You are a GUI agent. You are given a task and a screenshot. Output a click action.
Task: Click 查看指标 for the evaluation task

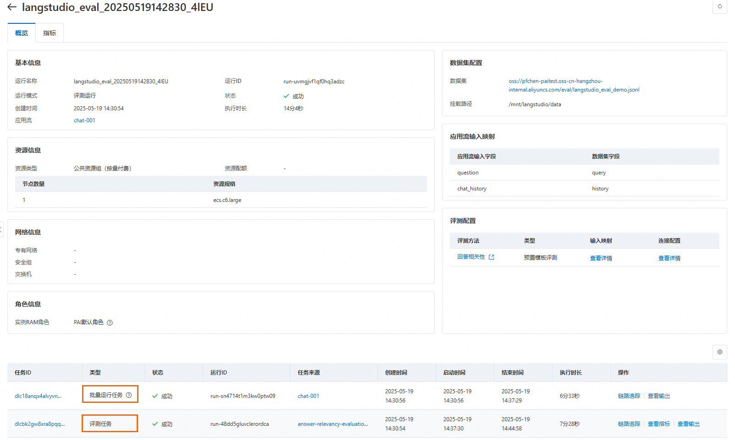pyautogui.click(x=658, y=424)
